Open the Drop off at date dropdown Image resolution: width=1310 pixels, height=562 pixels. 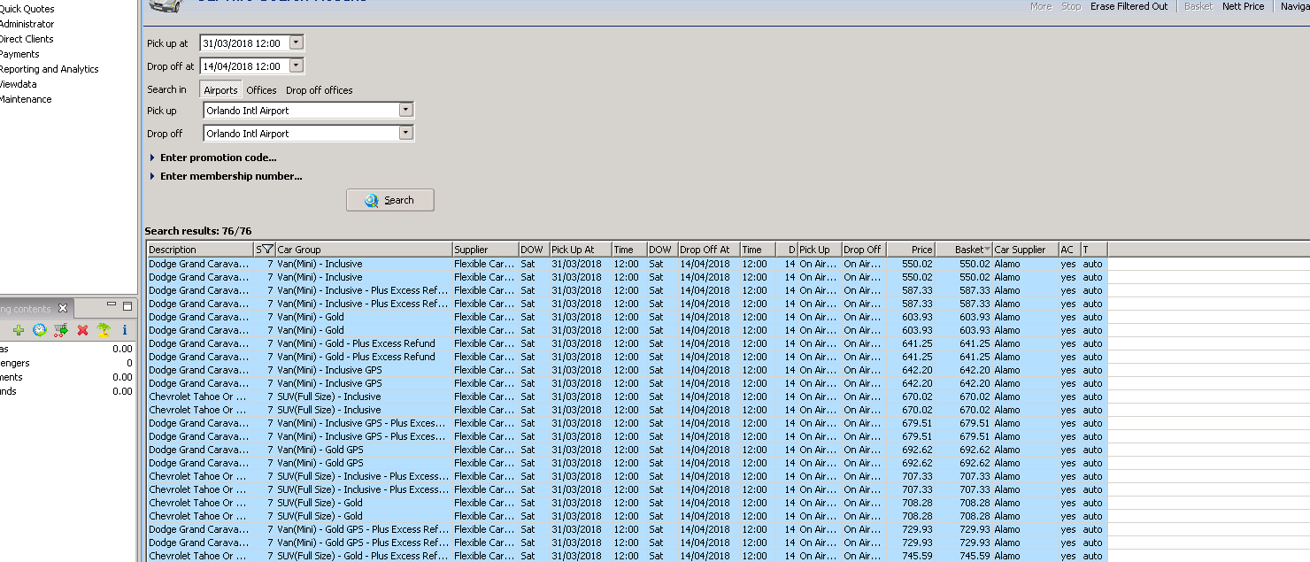pyautogui.click(x=296, y=65)
